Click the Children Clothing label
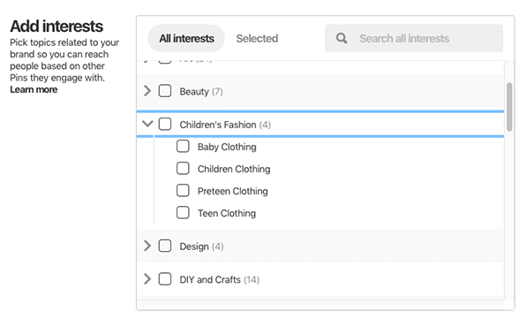The image size is (519, 319). [x=234, y=169]
